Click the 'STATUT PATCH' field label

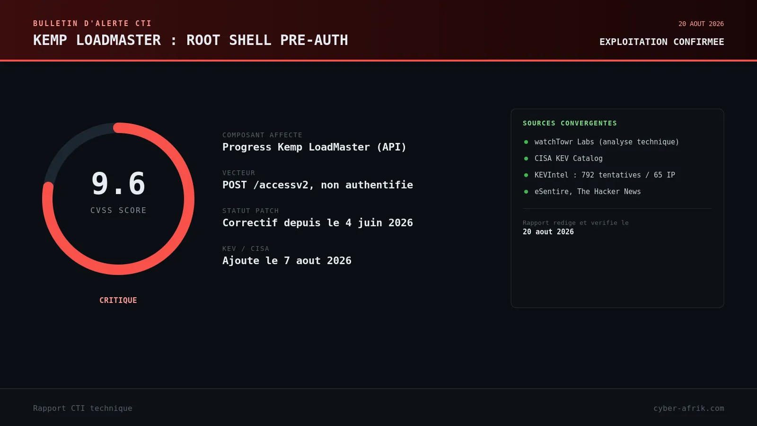250,211
